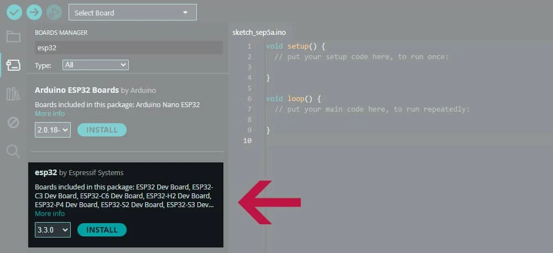Open the Type filter dropdown set to All
Viewport: 553px width, 253px height.
click(x=96, y=65)
